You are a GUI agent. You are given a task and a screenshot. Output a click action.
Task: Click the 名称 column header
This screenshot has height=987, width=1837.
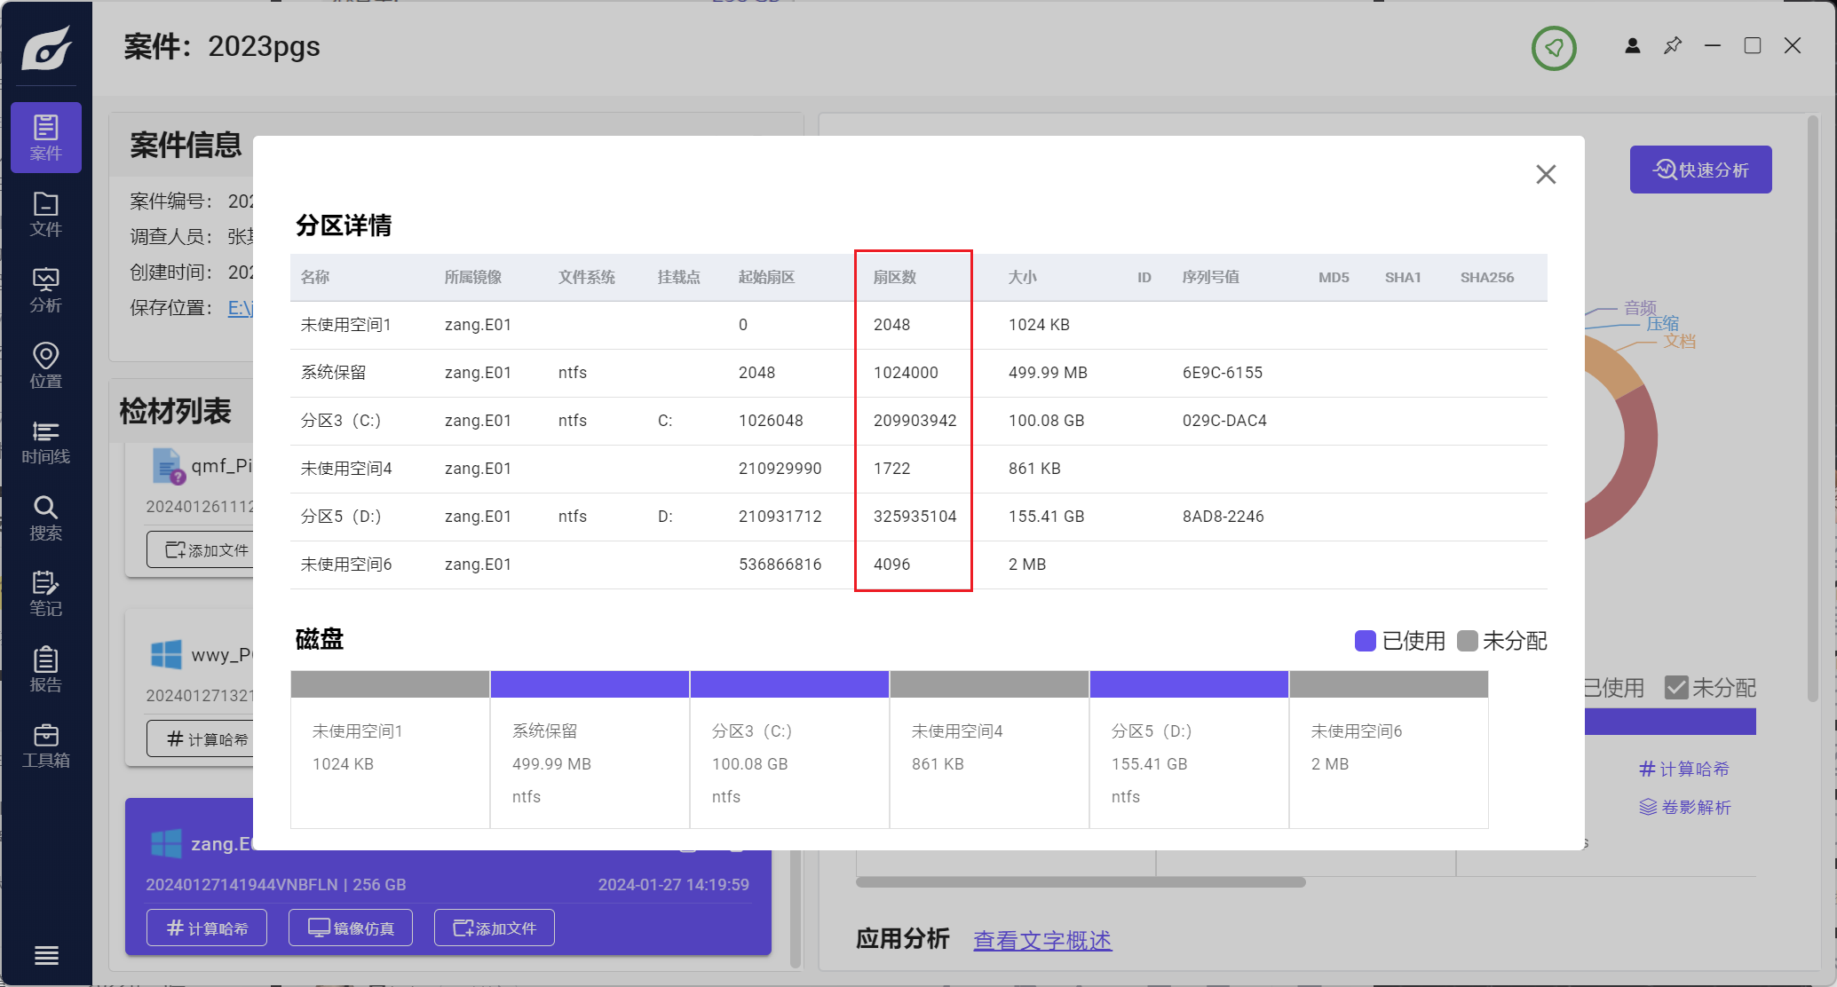click(x=314, y=277)
